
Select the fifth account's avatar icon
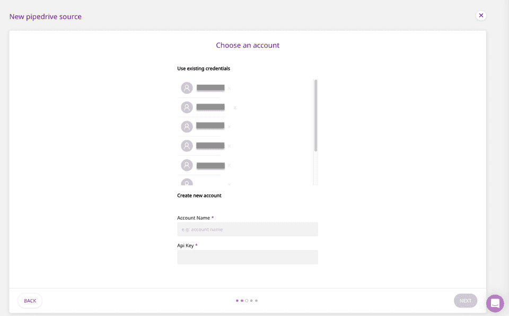coord(187,165)
